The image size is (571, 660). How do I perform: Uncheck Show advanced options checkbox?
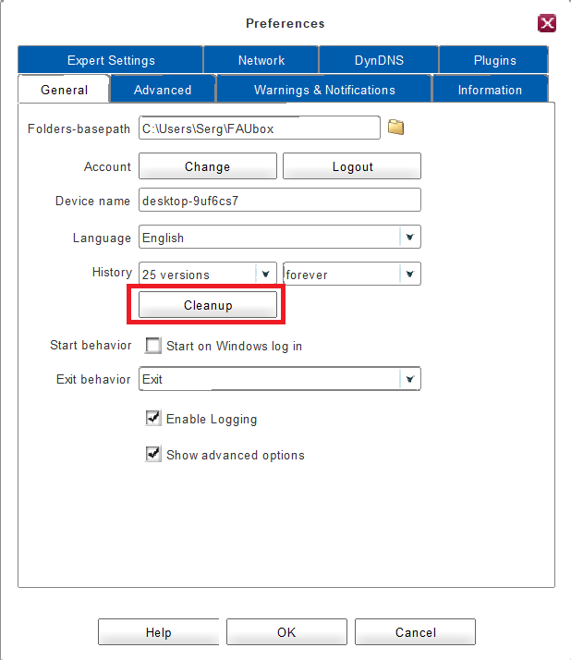[153, 454]
